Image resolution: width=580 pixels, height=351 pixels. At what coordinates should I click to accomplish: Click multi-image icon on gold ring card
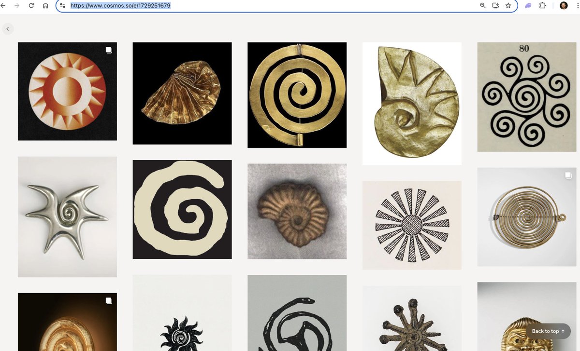point(109,300)
